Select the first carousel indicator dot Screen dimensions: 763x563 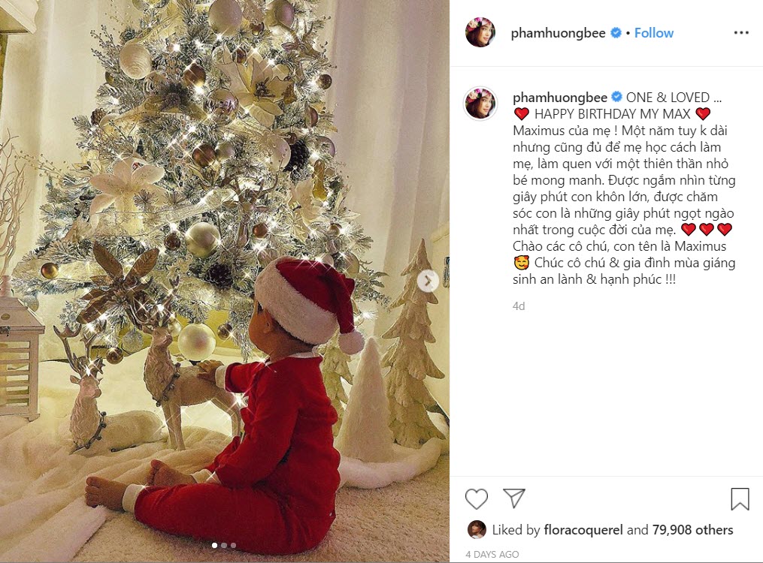[214, 546]
